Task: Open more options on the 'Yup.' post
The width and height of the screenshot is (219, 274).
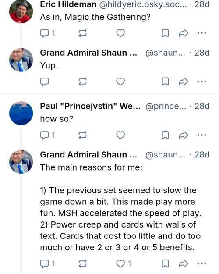Action: pos(202,82)
